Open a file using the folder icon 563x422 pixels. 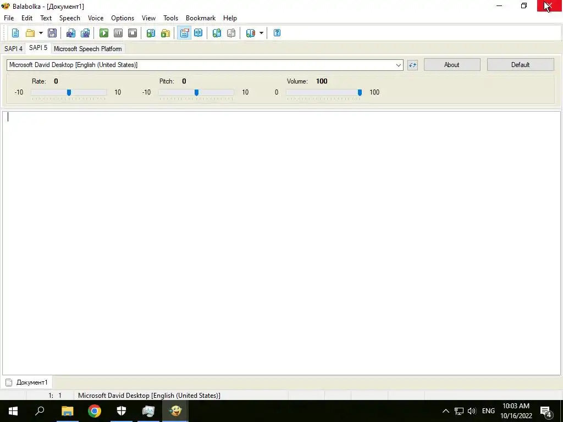pyautogui.click(x=30, y=33)
